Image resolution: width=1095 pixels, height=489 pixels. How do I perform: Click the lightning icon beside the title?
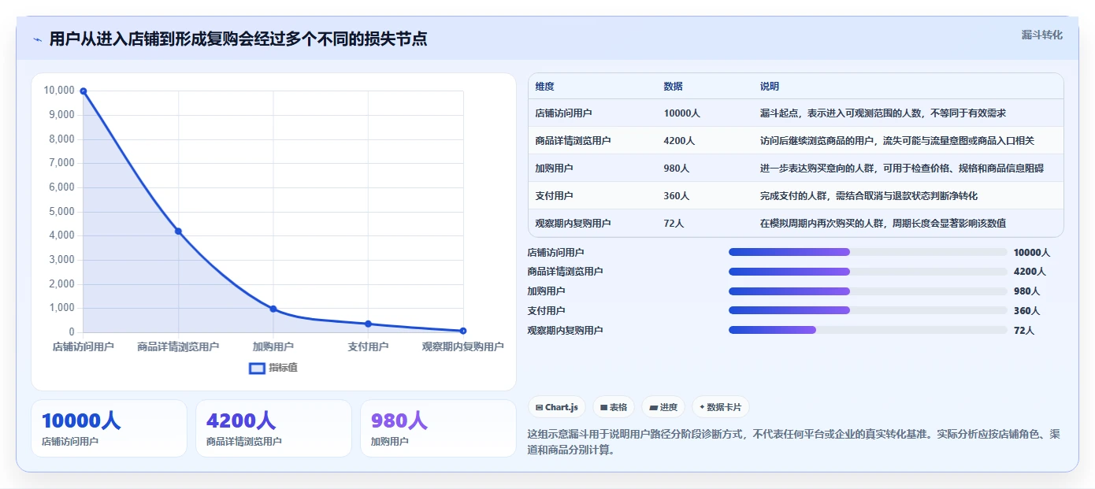(x=37, y=39)
